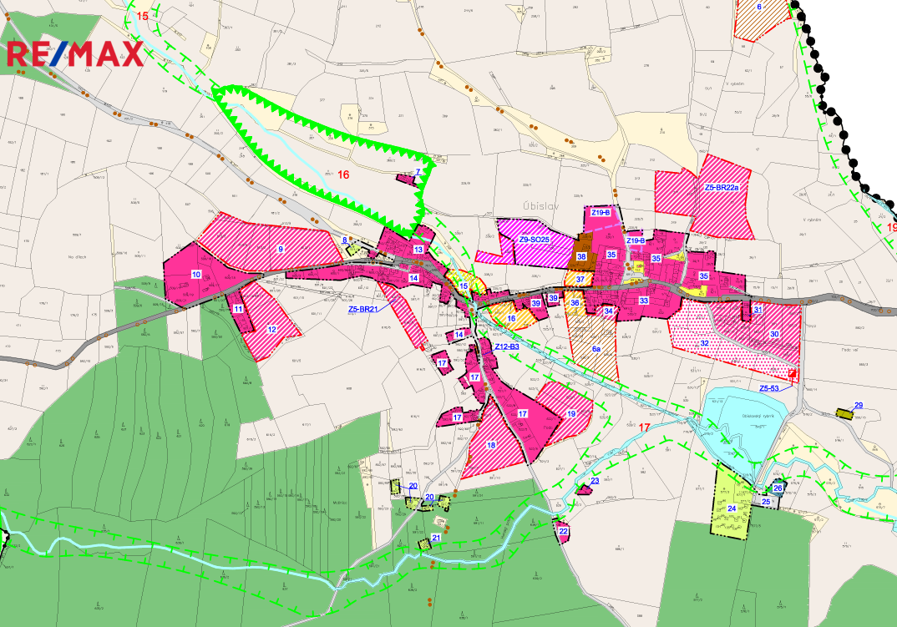Click the brown zone 38 label
897x627 pixels.
pos(581,257)
